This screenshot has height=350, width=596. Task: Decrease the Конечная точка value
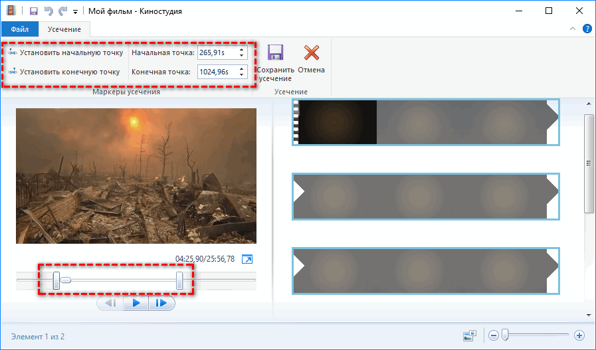(242, 75)
